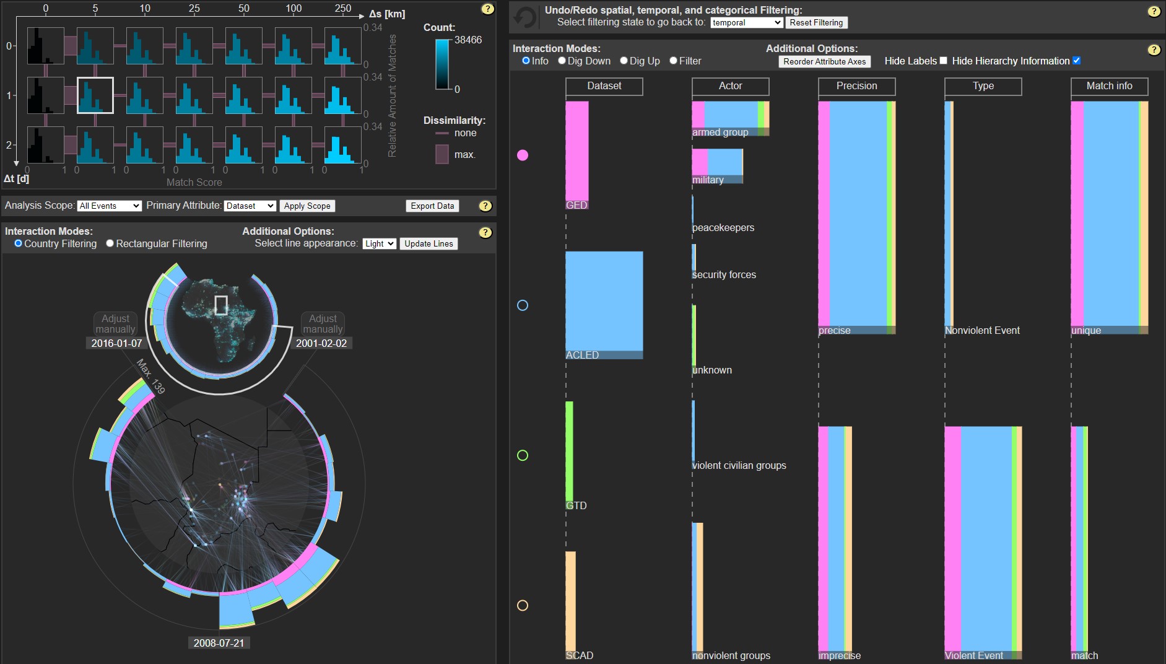Select the histogram in row 0, column 50
This screenshot has height=664, width=1166.
tap(244, 46)
